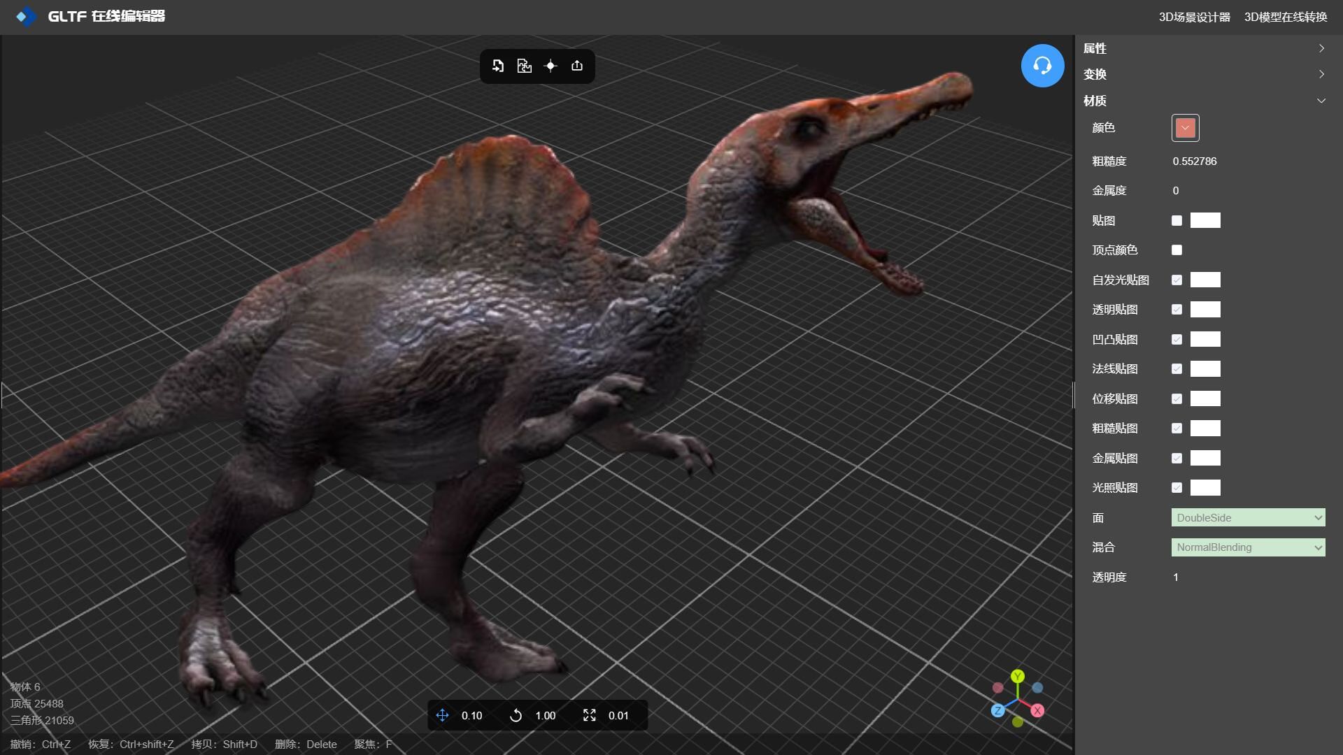Image resolution: width=1343 pixels, height=755 pixels.
Task: Click the 撤销: Ctrl+Z shortcut hint
Action: pyautogui.click(x=41, y=745)
